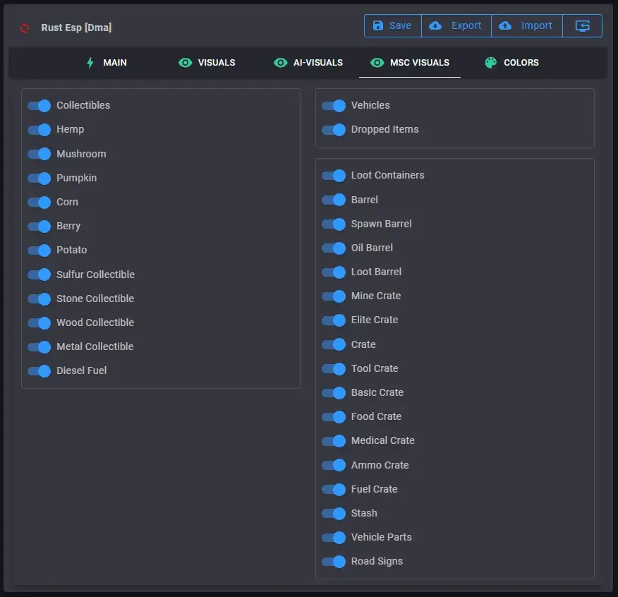Image resolution: width=618 pixels, height=597 pixels.
Task: Open the COLORS tab
Action: (x=521, y=63)
